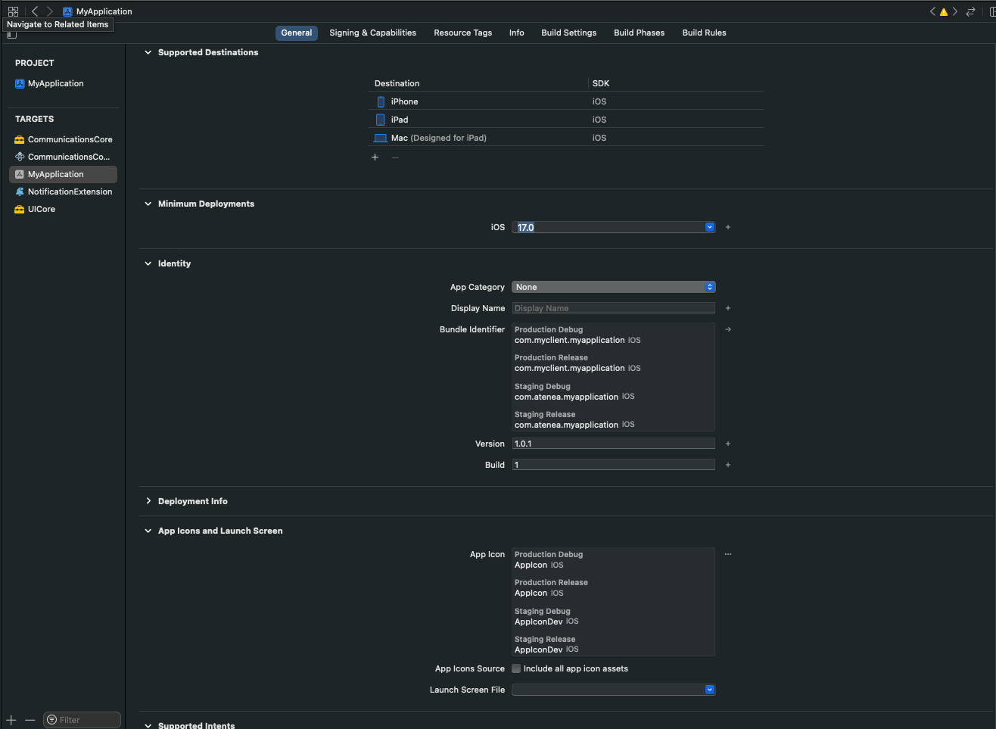996x729 pixels.
Task: Select NotificationExtension target
Action: point(64,192)
